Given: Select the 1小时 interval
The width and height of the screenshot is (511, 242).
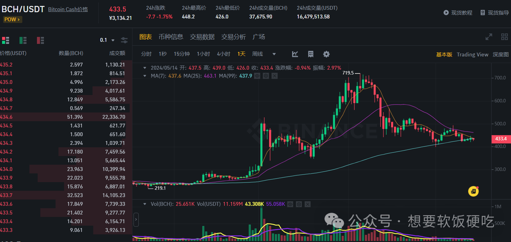Looking at the screenshot, I should pyautogui.click(x=203, y=54).
